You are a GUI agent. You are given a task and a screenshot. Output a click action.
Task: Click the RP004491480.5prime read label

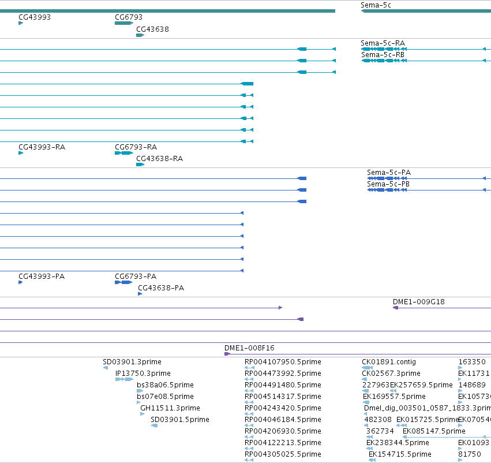(283, 385)
